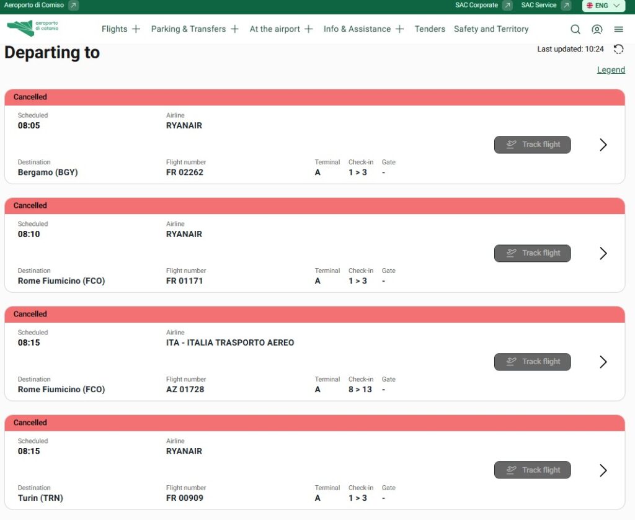
Task: Click scheduled time 08:05
Action: point(29,125)
